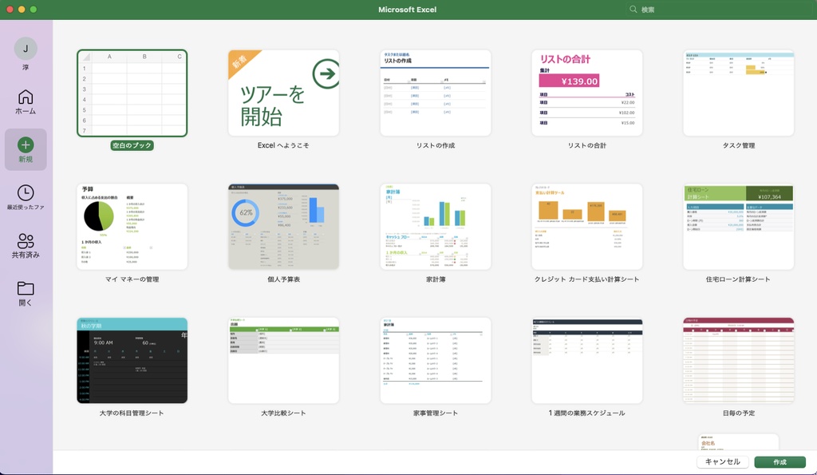The image size is (817, 475).
Task: Click the リストの作成 caption text
Action: (436, 145)
